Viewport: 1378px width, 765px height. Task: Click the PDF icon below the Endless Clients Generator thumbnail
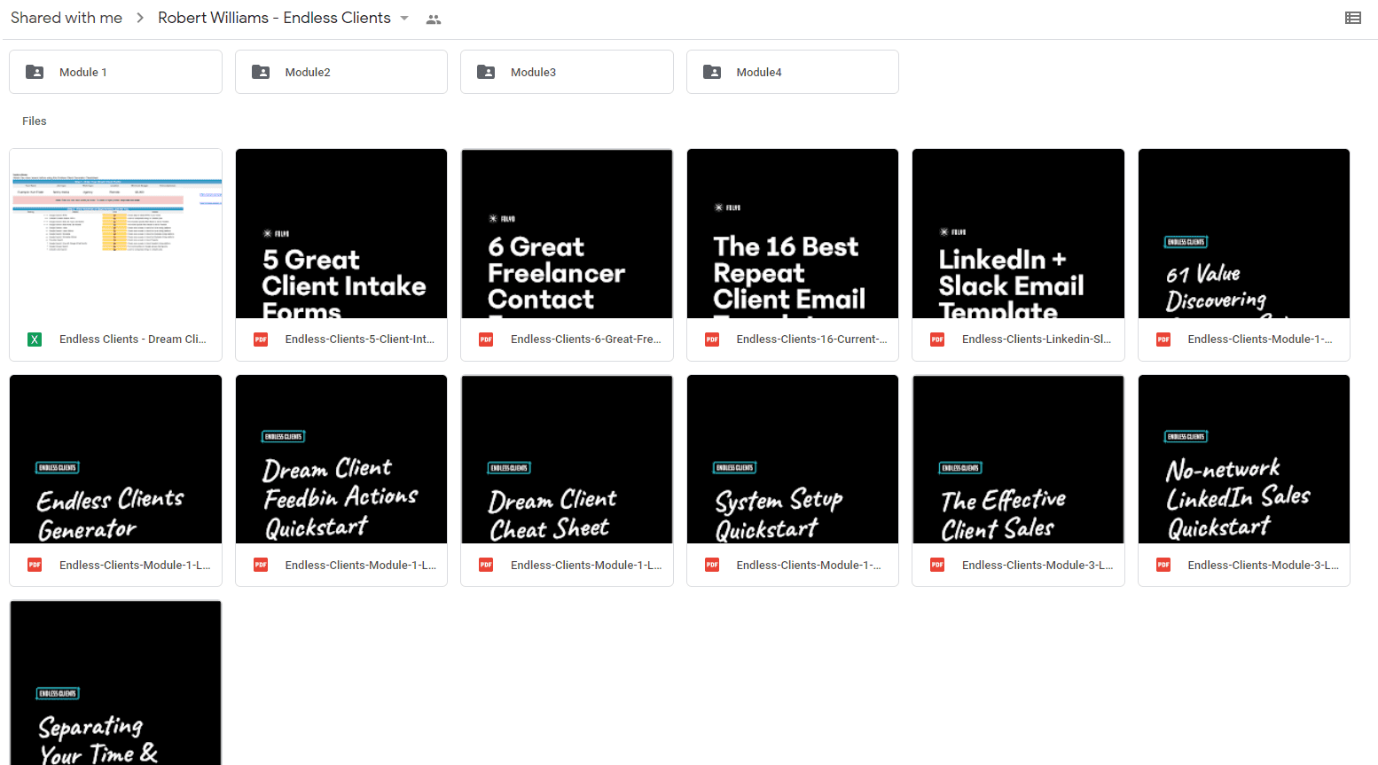click(x=35, y=565)
